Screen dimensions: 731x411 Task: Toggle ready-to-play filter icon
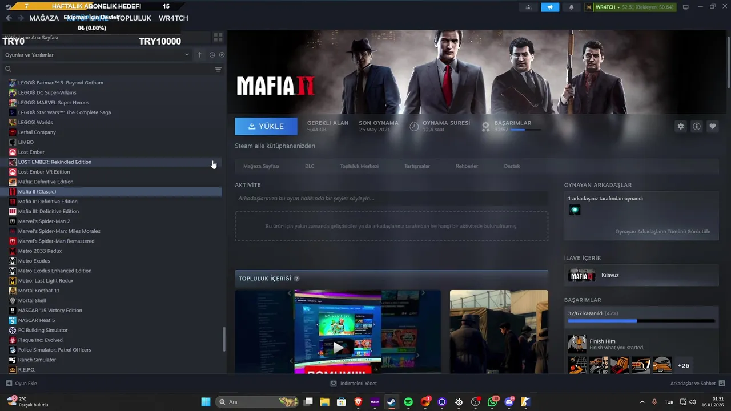pos(222,55)
